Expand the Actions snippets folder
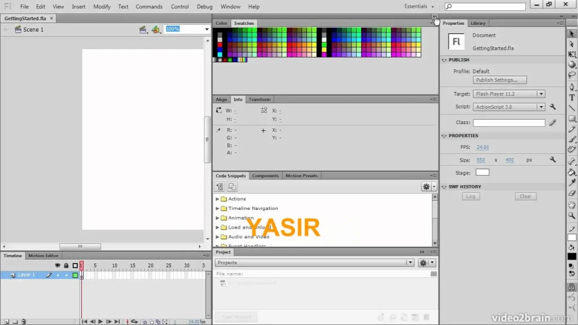Screen dimensions: 578x325 [x=217, y=199]
